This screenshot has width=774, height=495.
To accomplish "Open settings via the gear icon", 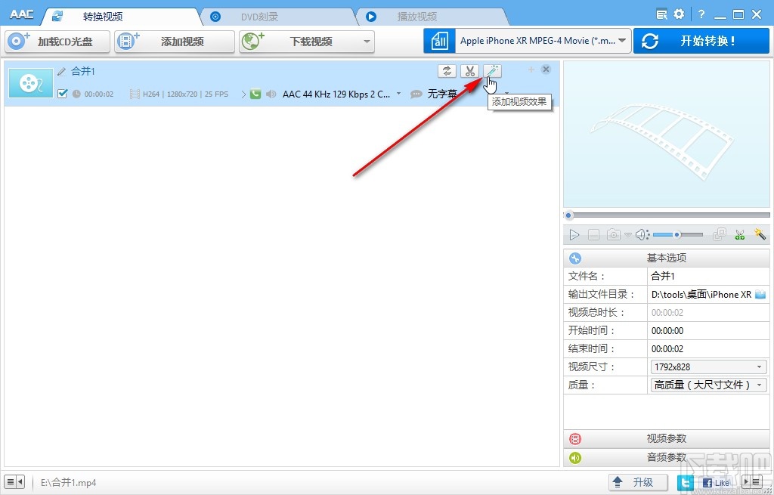I will click(x=678, y=14).
